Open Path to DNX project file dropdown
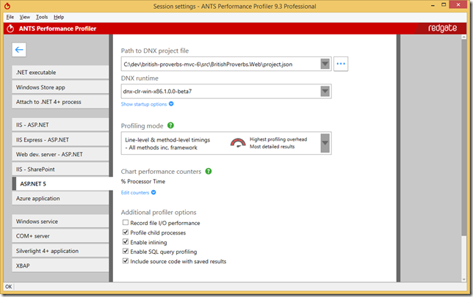 point(325,64)
